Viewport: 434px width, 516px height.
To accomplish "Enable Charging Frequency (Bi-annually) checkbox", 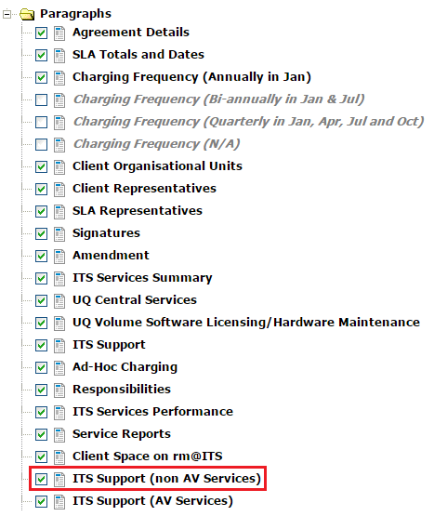I will [x=41, y=100].
